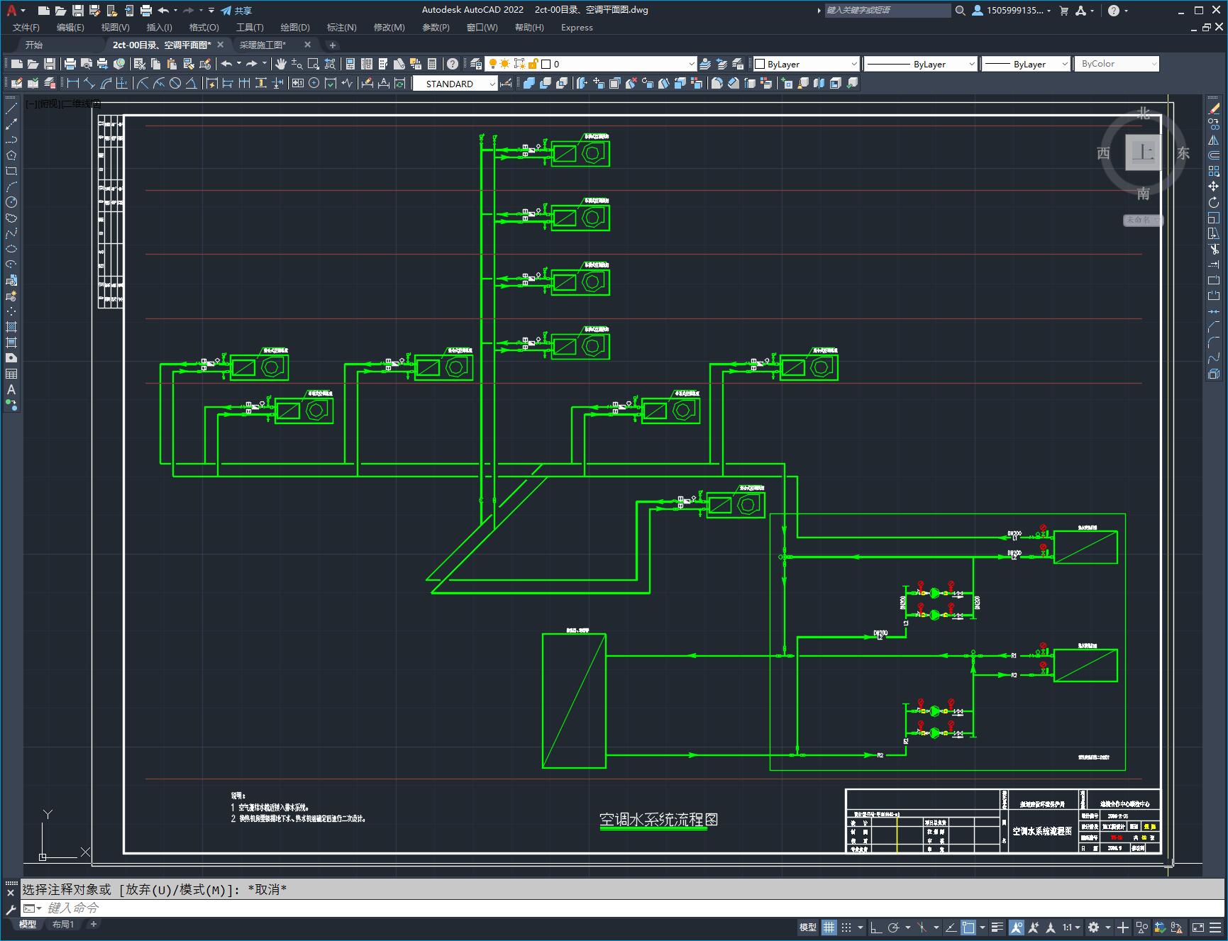Click the Center Mark icon in dimension toolbar
This screenshot has width=1228, height=941.
click(314, 83)
